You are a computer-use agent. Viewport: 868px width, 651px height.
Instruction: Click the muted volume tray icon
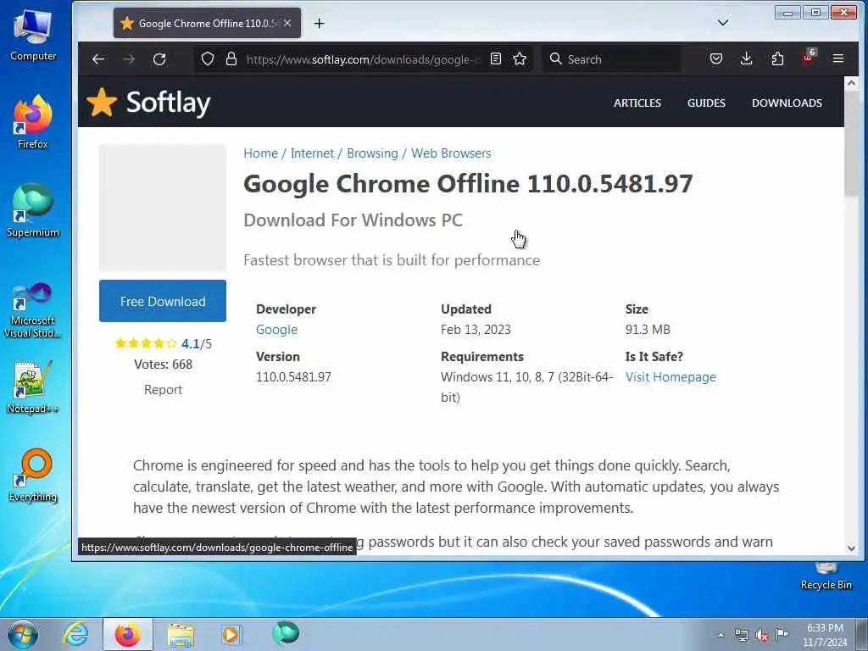[762, 636]
